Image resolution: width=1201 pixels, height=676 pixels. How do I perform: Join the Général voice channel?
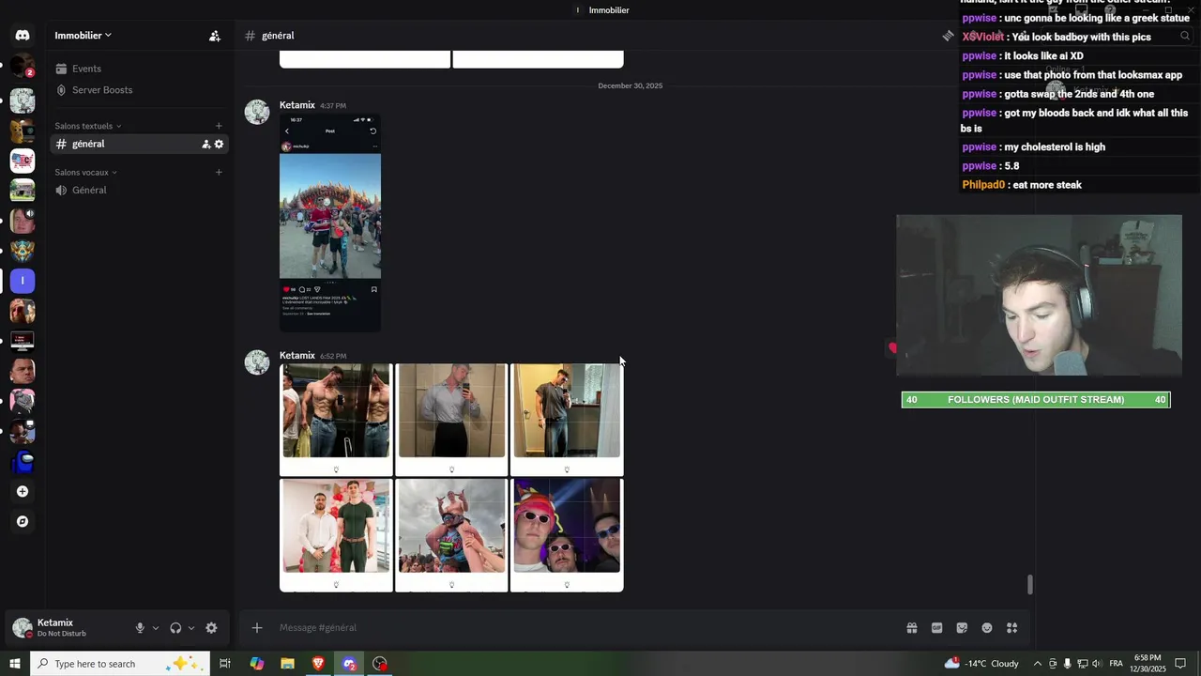(141, 191)
